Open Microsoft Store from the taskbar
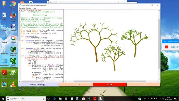This screenshot has width=179, height=101. point(83,98)
